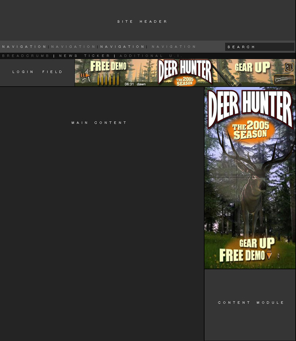Click the orange down-arrow beside Free Demo
Screen dimensions: 296x341
coord(269,254)
